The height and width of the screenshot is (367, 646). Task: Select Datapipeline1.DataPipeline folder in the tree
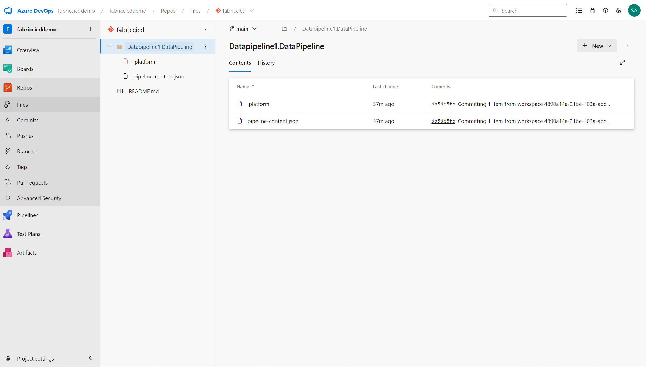(159, 47)
